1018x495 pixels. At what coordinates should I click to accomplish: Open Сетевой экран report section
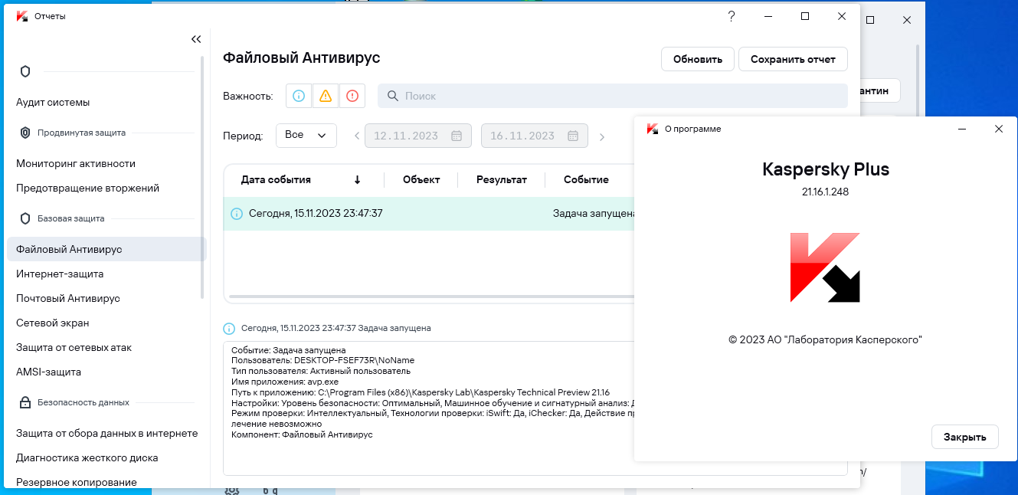pos(53,323)
